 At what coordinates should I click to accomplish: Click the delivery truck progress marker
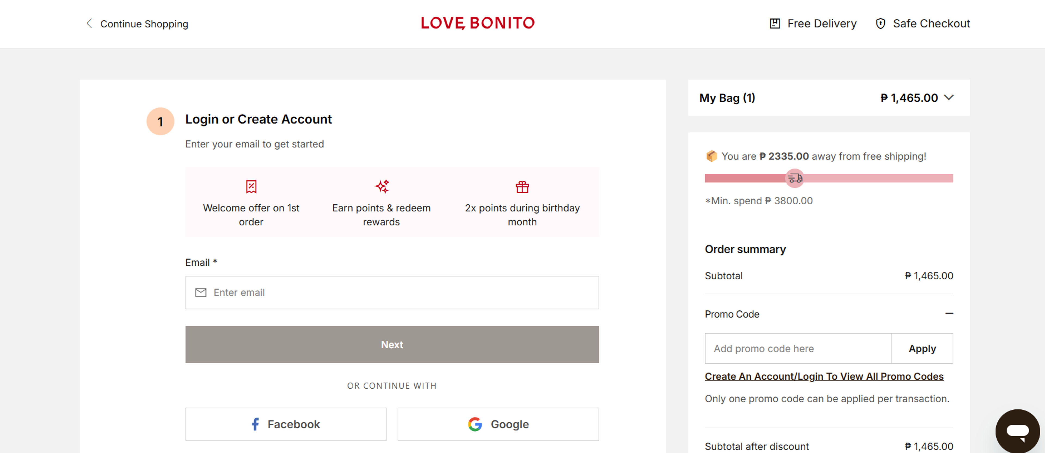[795, 178]
